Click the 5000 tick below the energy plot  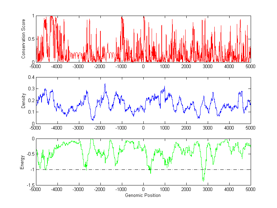coord(250,190)
